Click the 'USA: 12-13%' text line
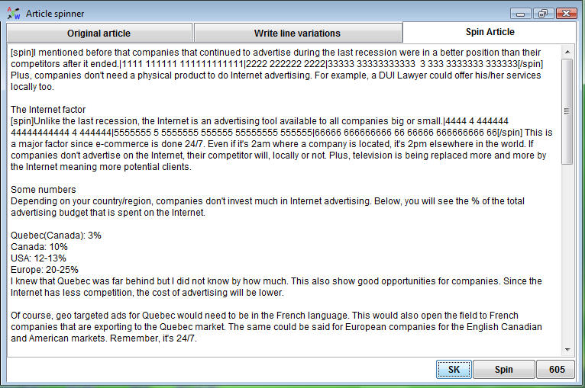The image size is (585, 388). (38, 258)
